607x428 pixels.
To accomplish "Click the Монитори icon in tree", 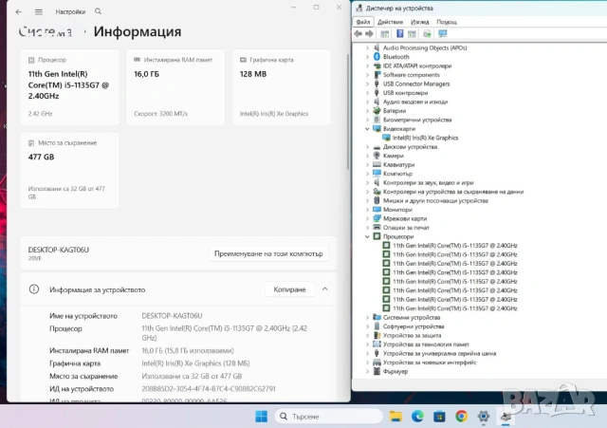I will tap(377, 209).
